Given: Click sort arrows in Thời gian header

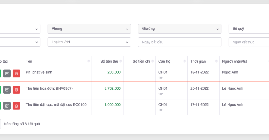Looking at the screenshot, I should (216, 61).
